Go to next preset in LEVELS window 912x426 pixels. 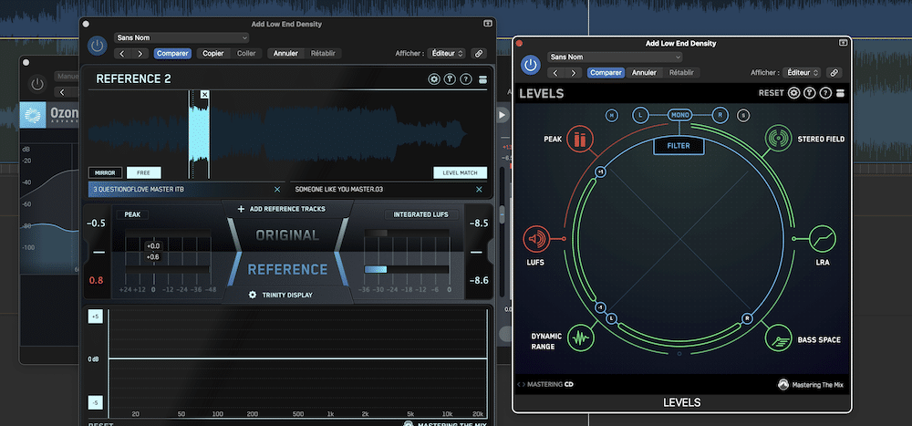[x=574, y=73]
